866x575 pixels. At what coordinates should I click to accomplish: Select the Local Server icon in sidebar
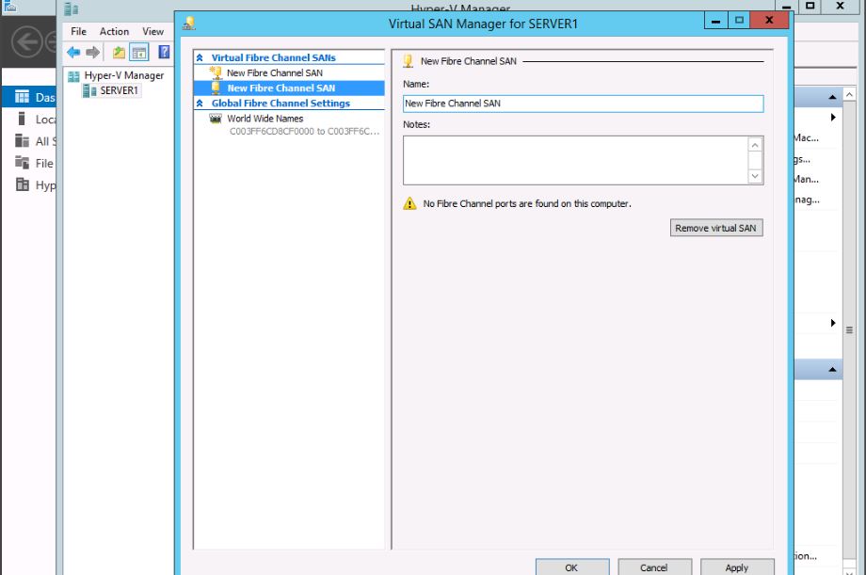click(x=22, y=119)
